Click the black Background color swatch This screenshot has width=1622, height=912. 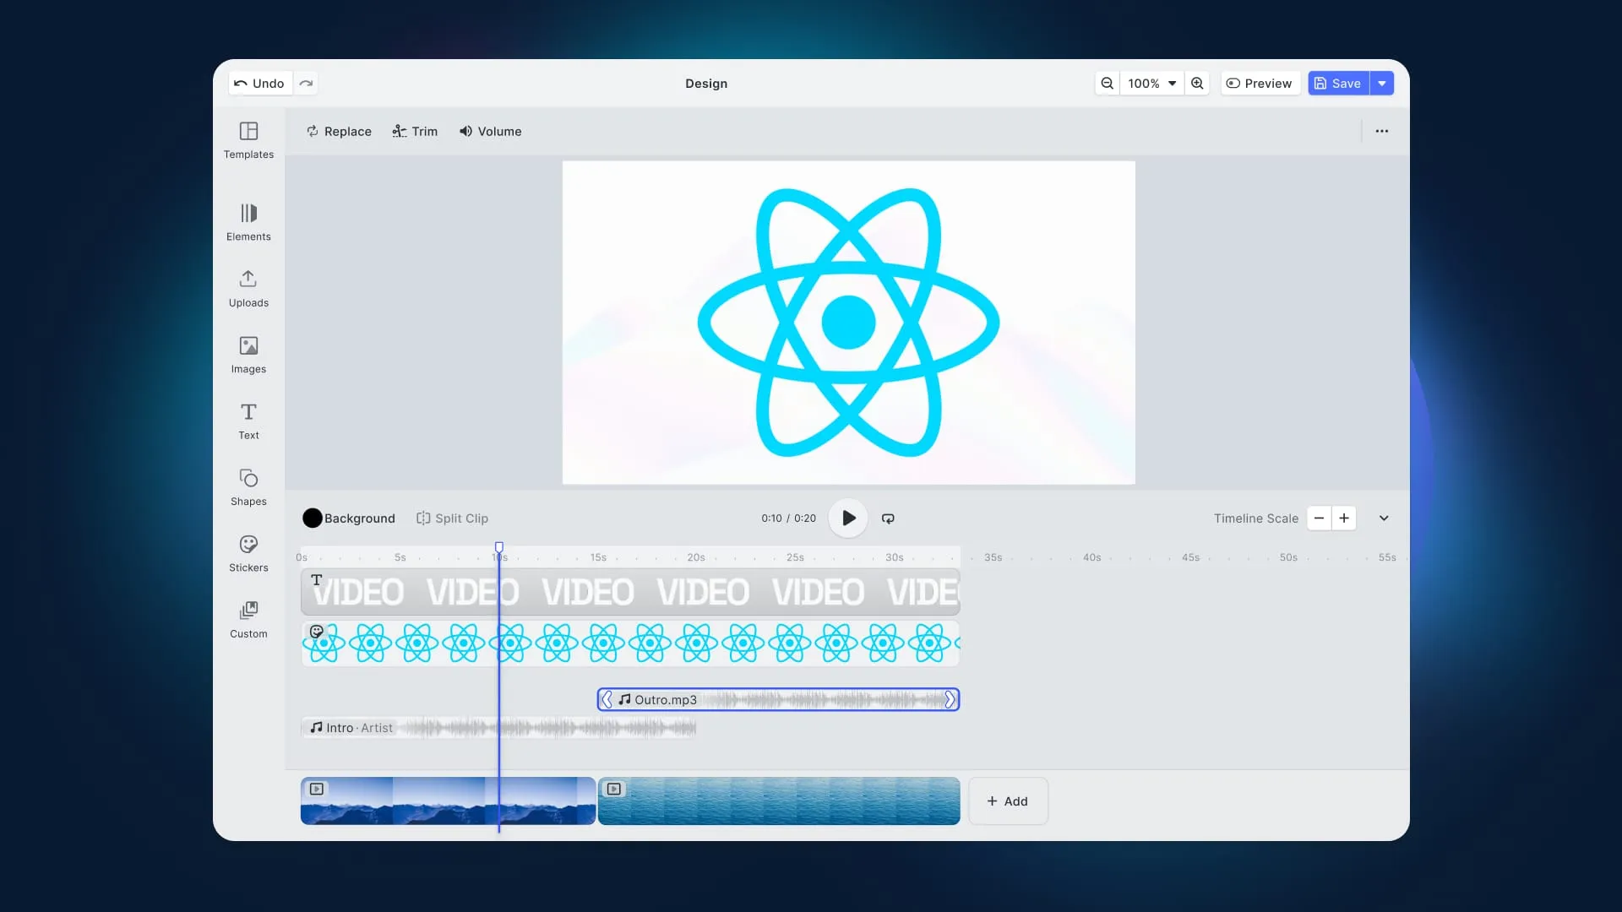coord(313,518)
